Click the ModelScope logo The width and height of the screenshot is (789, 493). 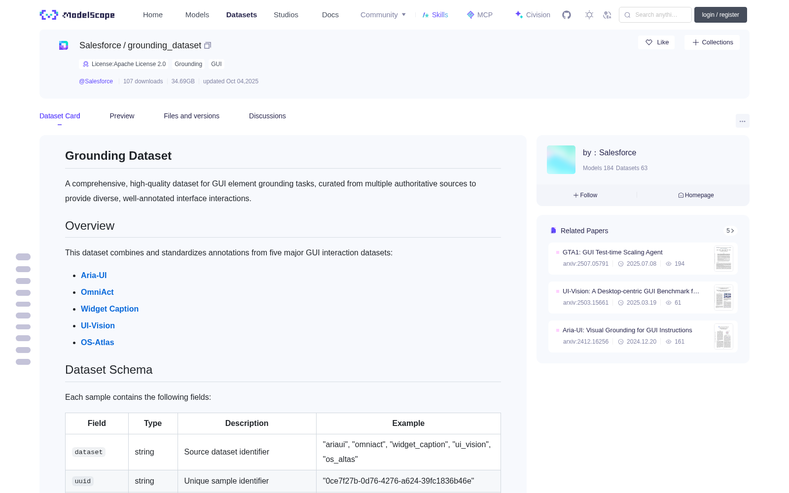coord(77,15)
